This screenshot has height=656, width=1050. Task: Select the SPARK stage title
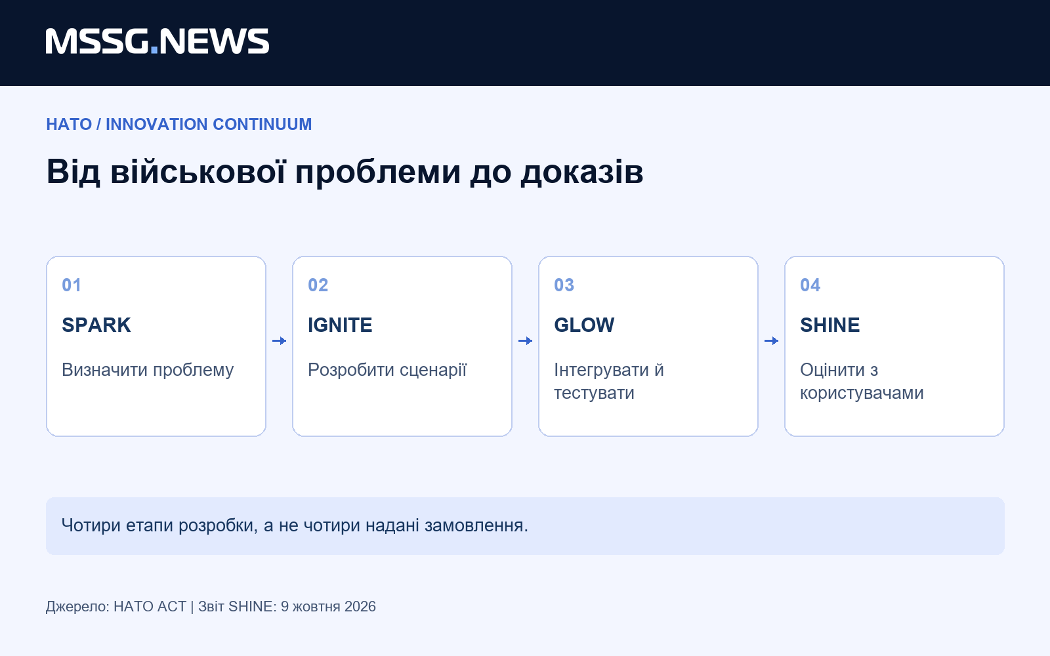coord(96,325)
